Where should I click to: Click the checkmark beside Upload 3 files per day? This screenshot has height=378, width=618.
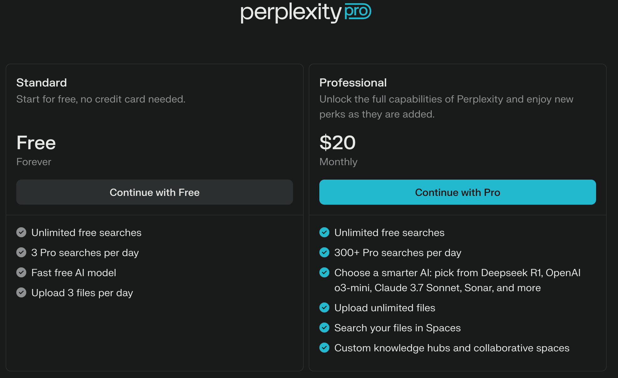(x=21, y=293)
